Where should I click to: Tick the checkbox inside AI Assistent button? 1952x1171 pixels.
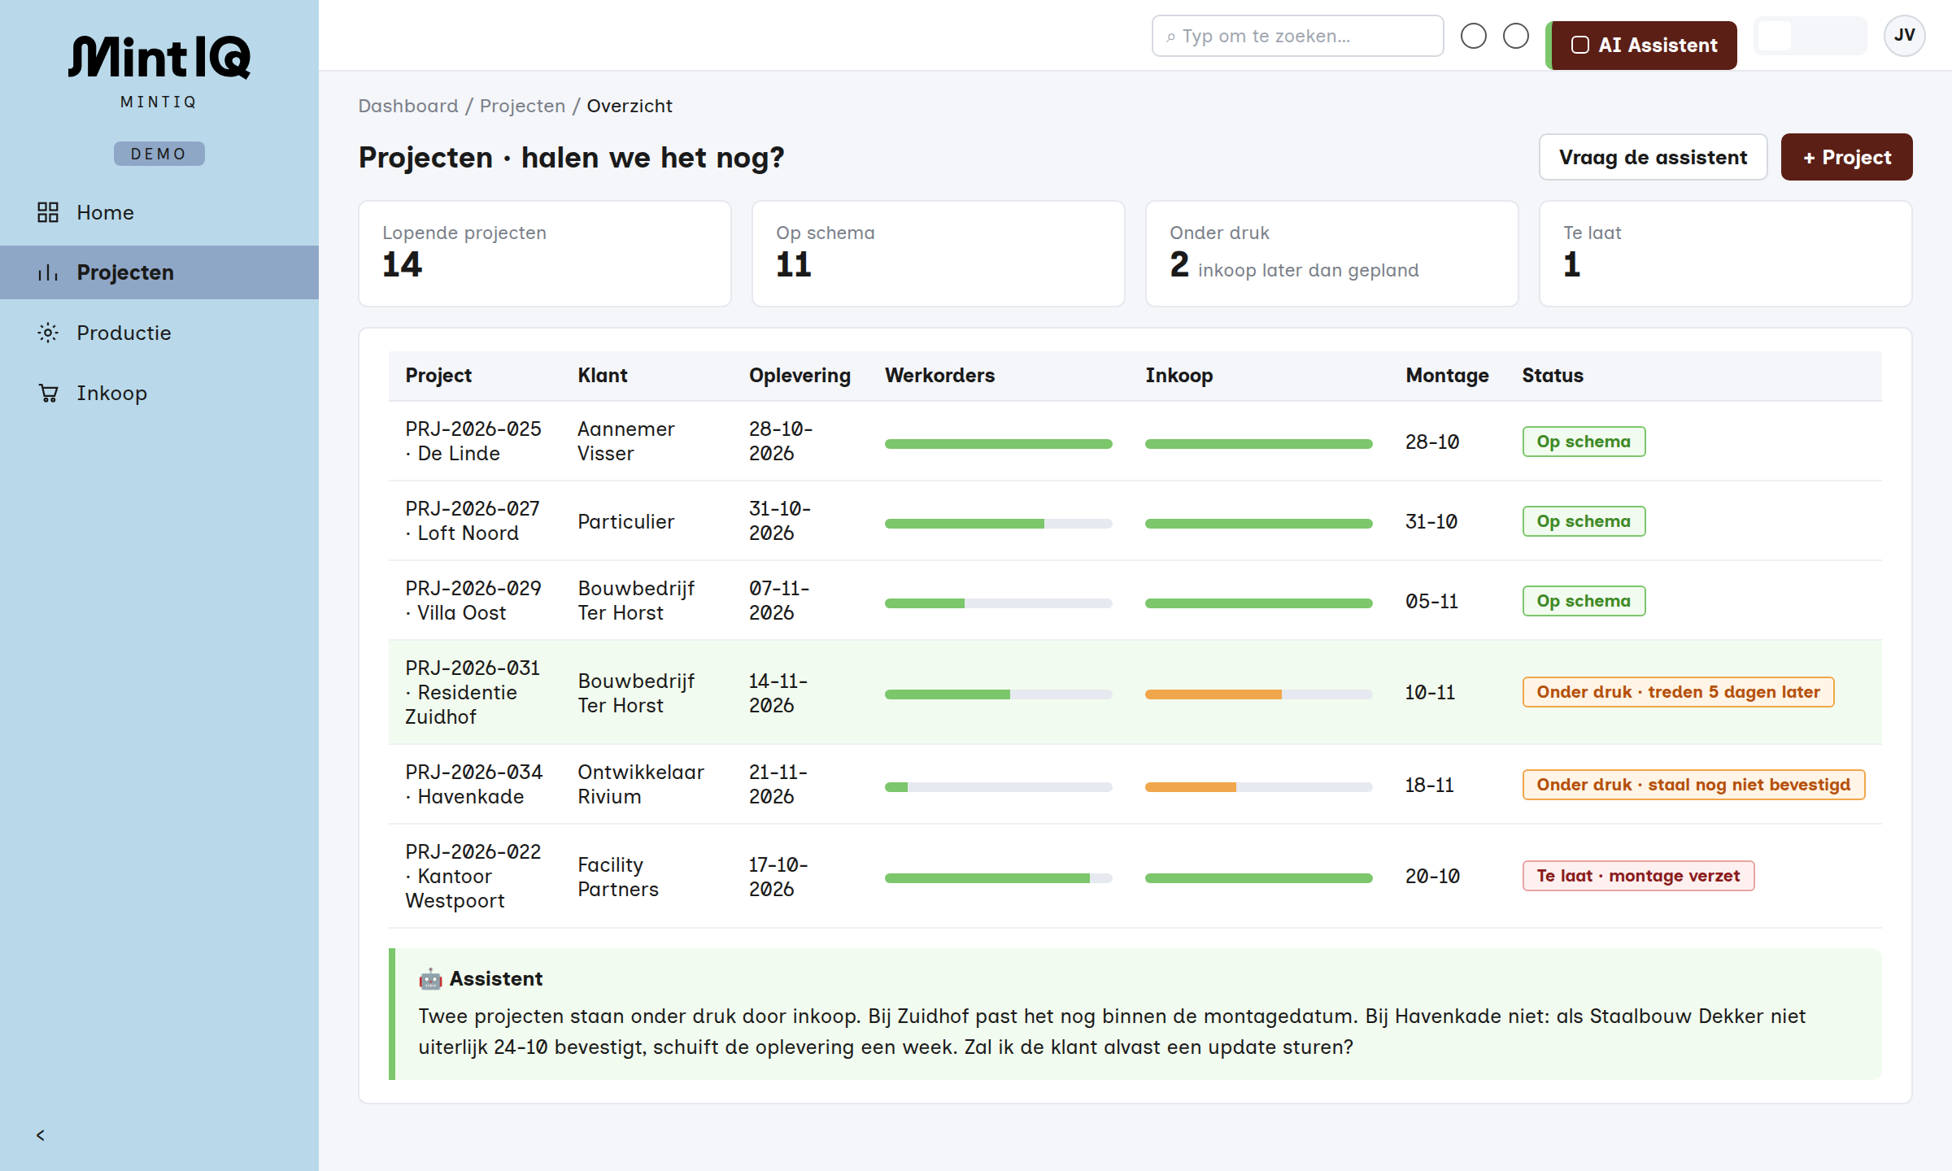coord(1579,46)
